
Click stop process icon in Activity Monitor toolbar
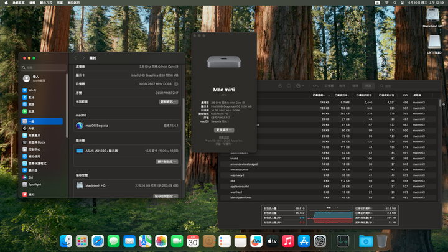tap(280, 86)
